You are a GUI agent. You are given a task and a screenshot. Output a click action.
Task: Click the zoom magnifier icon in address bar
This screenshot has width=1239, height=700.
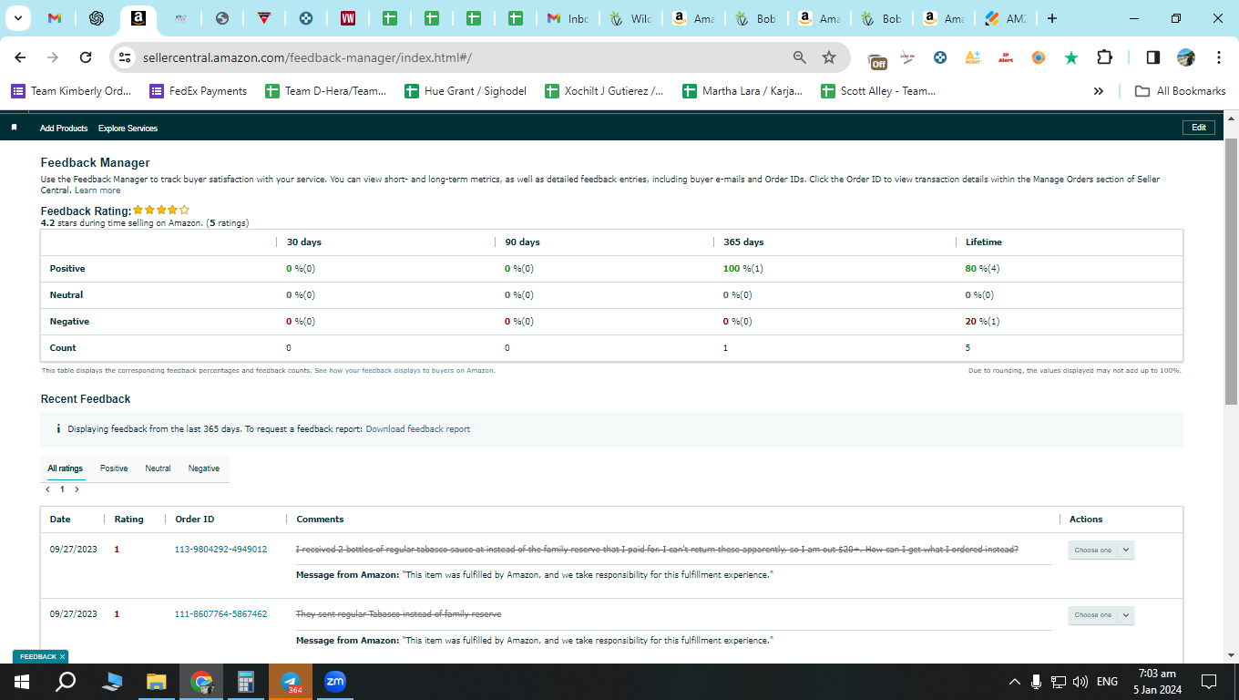point(799,57)
